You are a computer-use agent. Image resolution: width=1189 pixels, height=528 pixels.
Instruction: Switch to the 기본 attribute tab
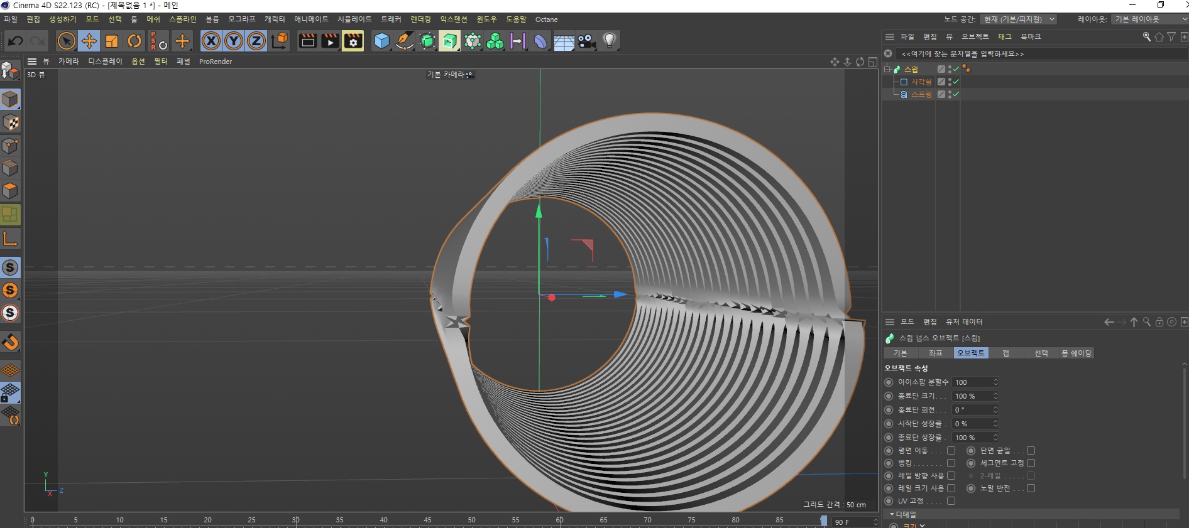click(901, 353)
